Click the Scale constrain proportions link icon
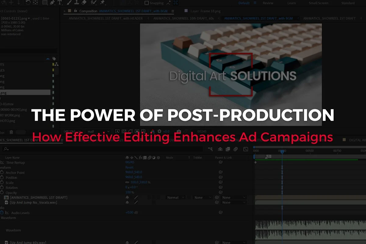The image size is (366, 244). (127, 182)
